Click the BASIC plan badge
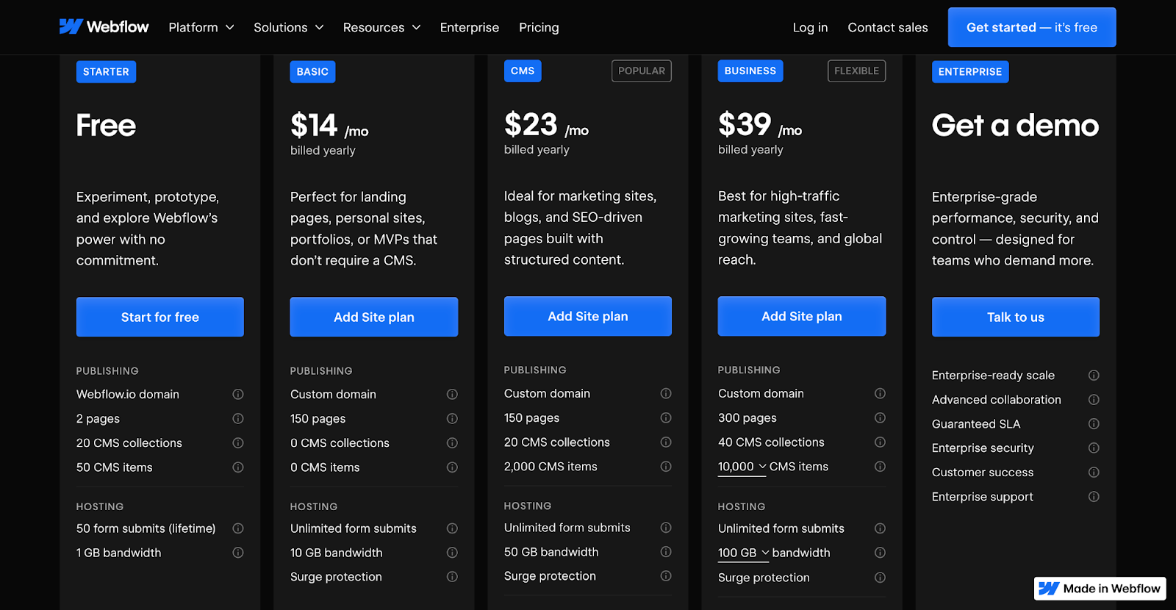The width and height of the screenshot is (1176, 610). [312, 71]
